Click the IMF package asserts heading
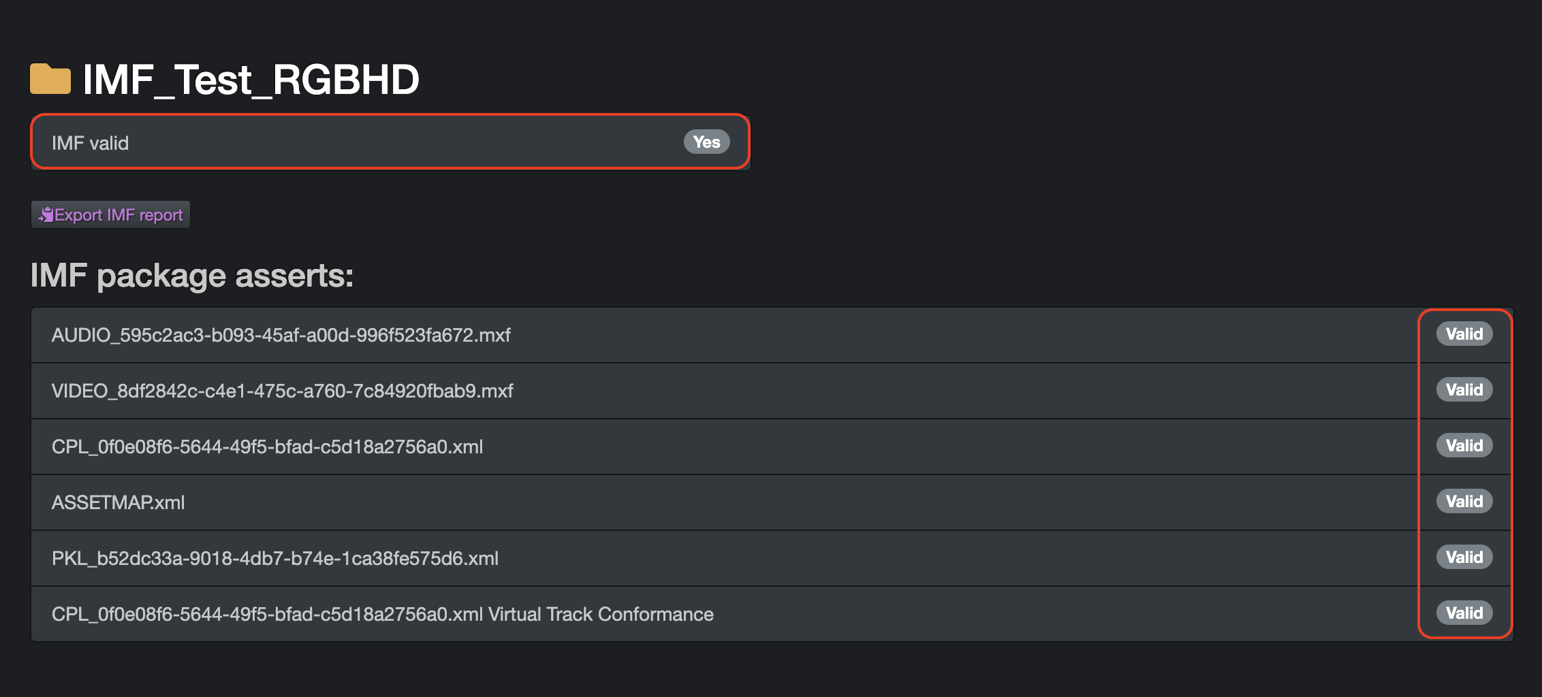This screenshot has width=1542, height=697. click(x=192, y=276)
